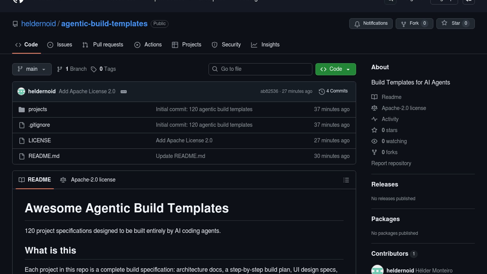Click the README outline list icon

coord(346,180)
